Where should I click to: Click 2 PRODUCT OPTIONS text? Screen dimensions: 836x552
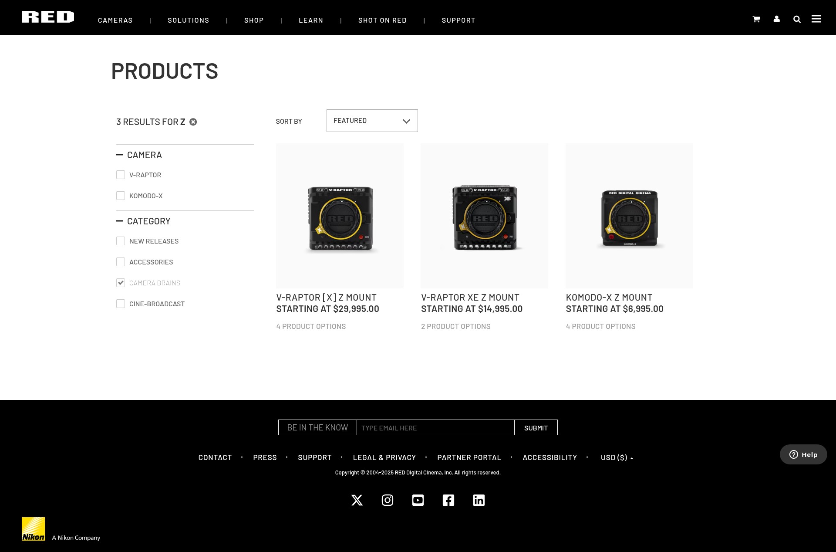click(456, 326)
